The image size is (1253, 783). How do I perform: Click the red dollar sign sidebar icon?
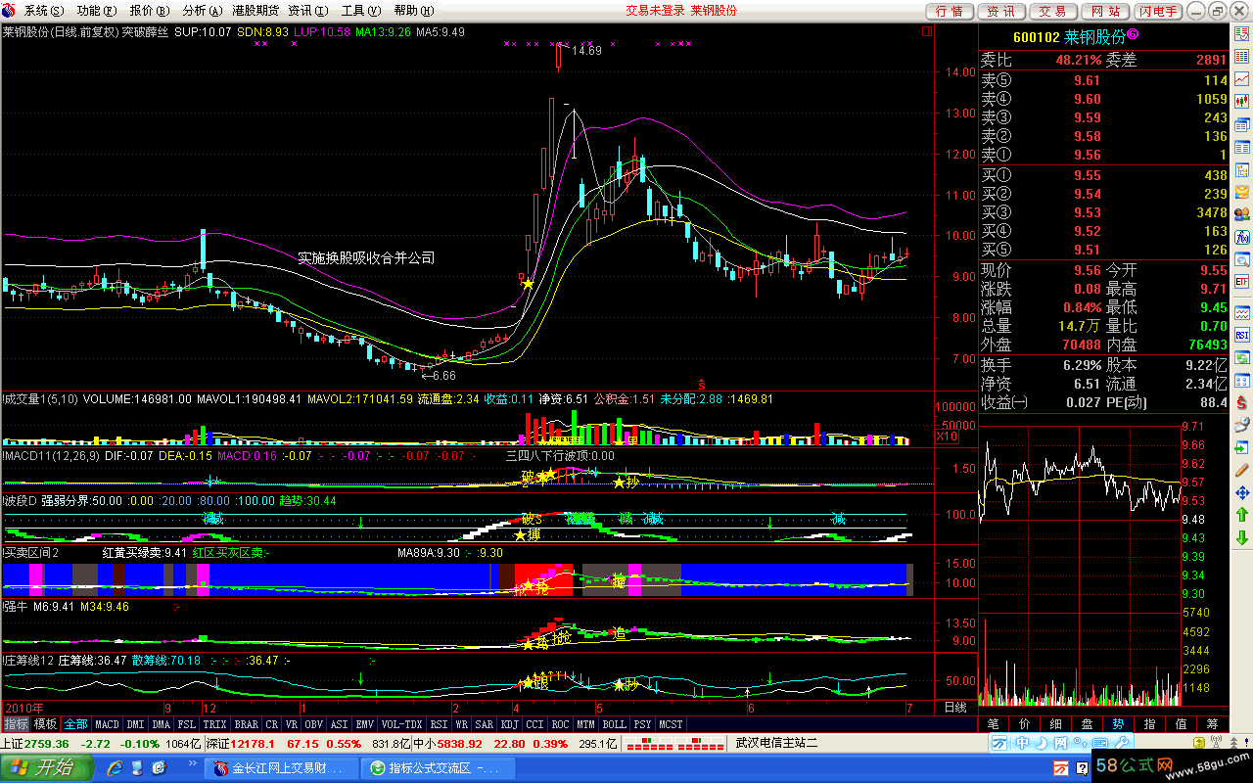[1242, 404]
